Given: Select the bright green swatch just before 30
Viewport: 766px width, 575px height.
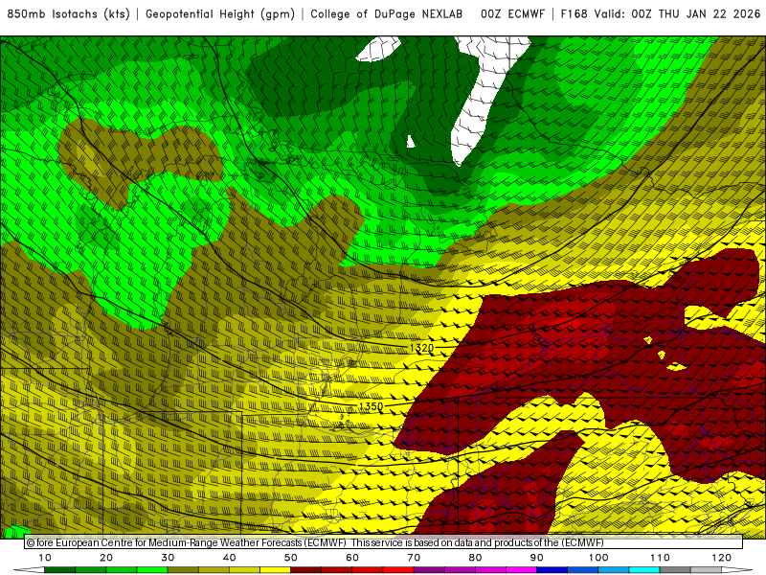Looking at the screenshot, I should 152,570.
